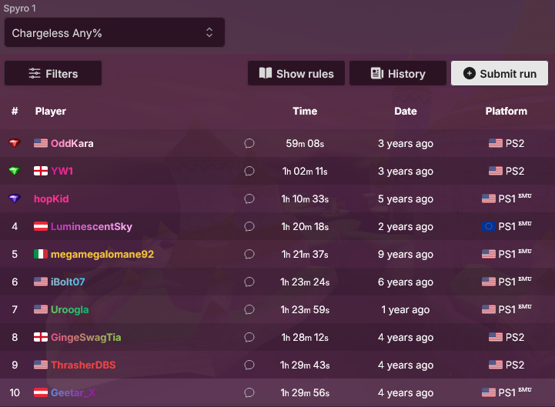Image resolution: width=555 pixels, height=407 pixels.
Task: Click the red gem first-place icon
Action: coord(15,143)
